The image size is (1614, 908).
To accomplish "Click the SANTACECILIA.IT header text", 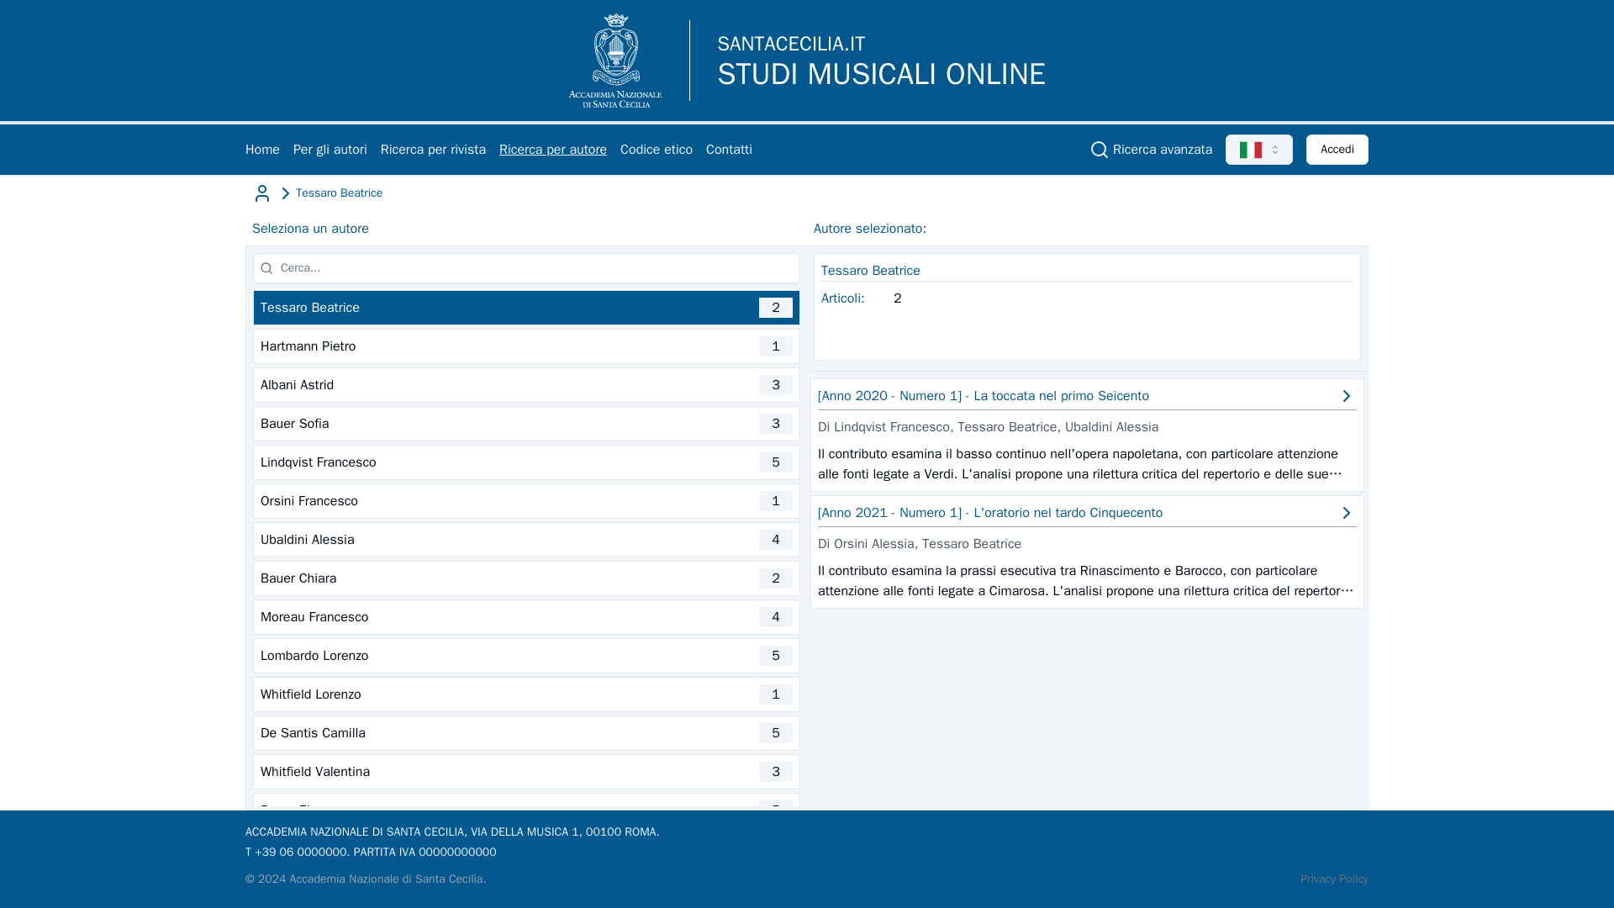I will 791,44.
